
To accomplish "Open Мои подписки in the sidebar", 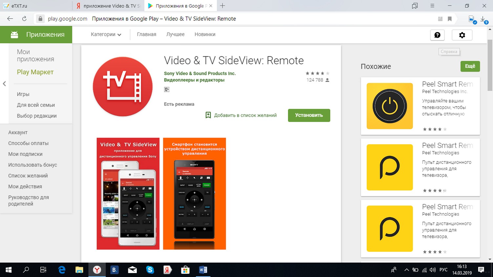I will 25,154.
